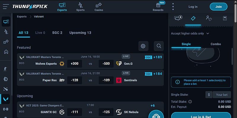Image resolution: width=237 pixels, height=118 pixels.
Task: Select the Valorant icon in left sidebar
Action: 6,99
